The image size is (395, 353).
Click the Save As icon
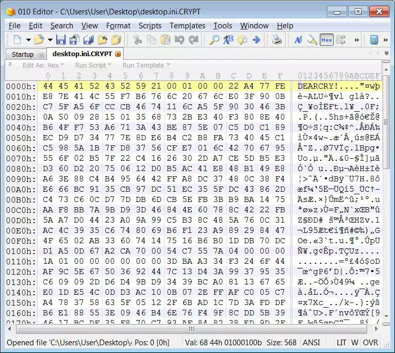click(75, 40)
